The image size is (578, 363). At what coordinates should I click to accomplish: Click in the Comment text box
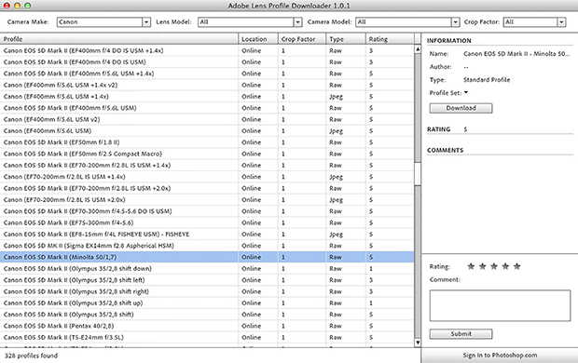500,305
